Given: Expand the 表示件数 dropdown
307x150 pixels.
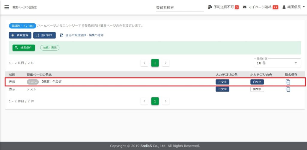Looking at the screenshot, I should point(277,63).
